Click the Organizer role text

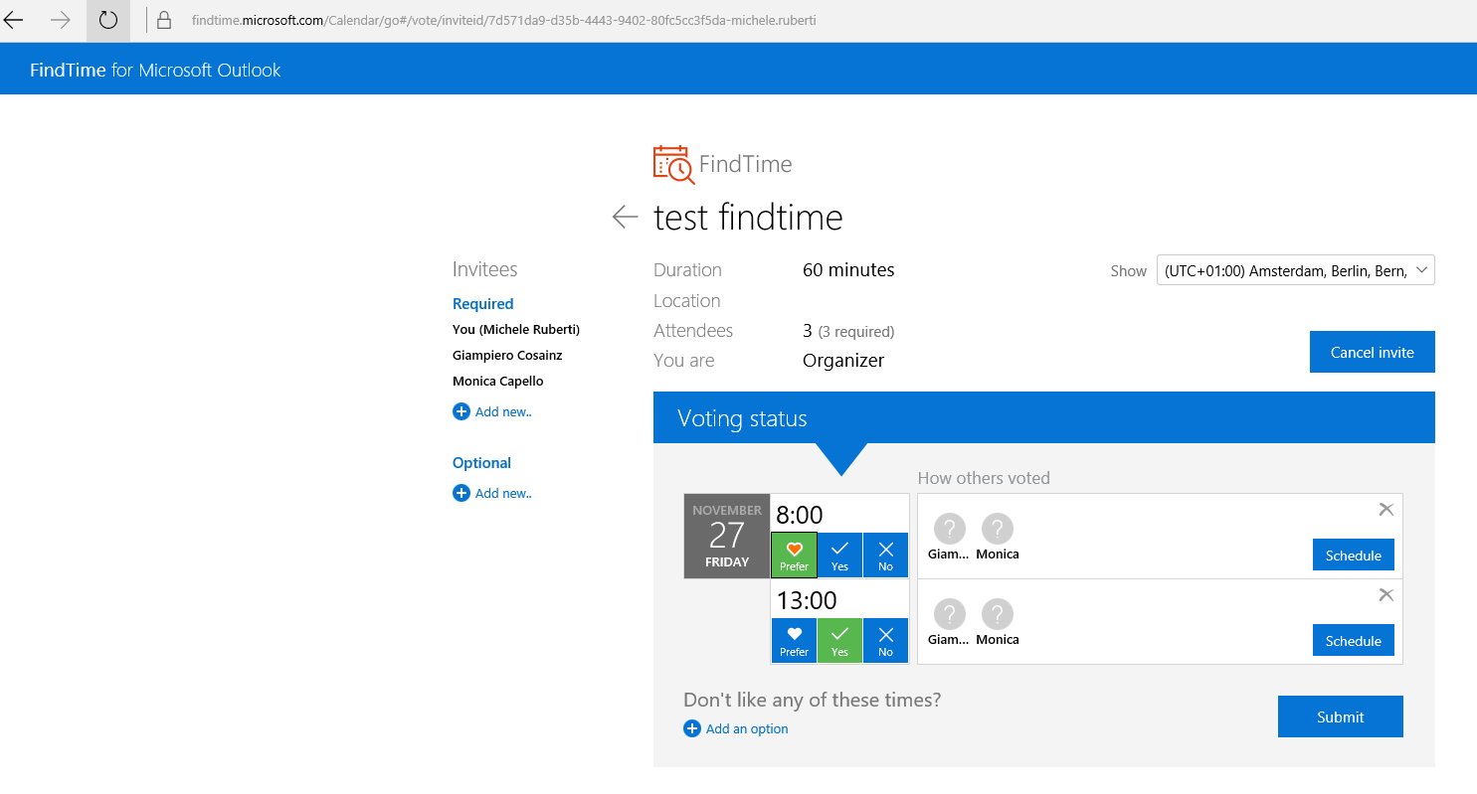[x=843, y=361]
